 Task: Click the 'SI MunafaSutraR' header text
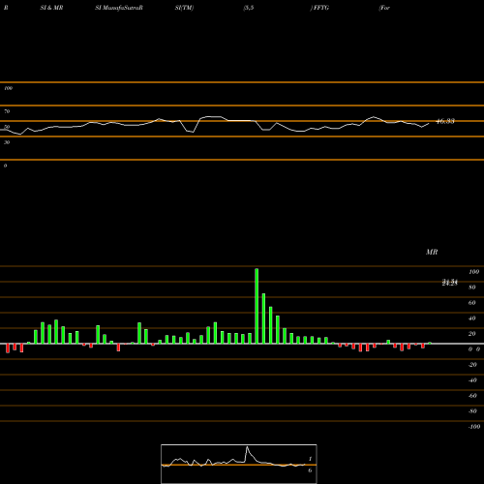coord(119,8)
